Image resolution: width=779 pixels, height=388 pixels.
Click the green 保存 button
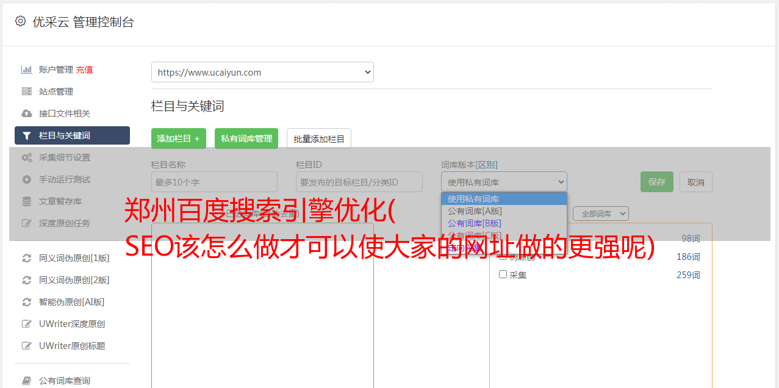[657, 182]
